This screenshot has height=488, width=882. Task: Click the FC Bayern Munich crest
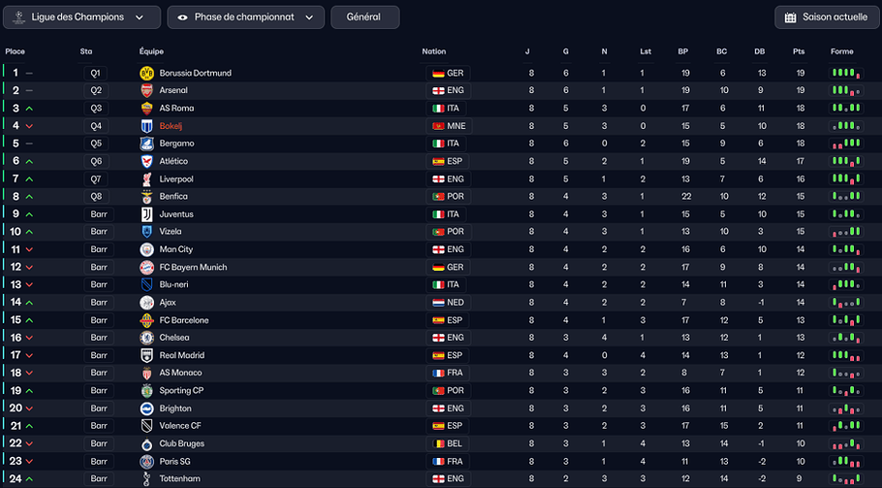[146, 268]
